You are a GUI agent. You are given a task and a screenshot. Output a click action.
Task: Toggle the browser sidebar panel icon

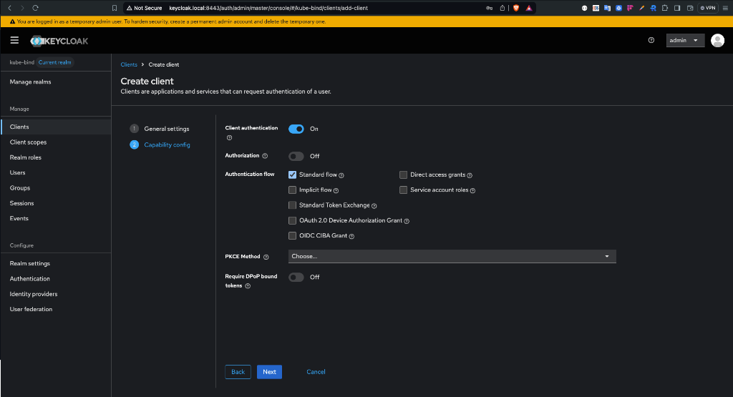click(677, 8)
